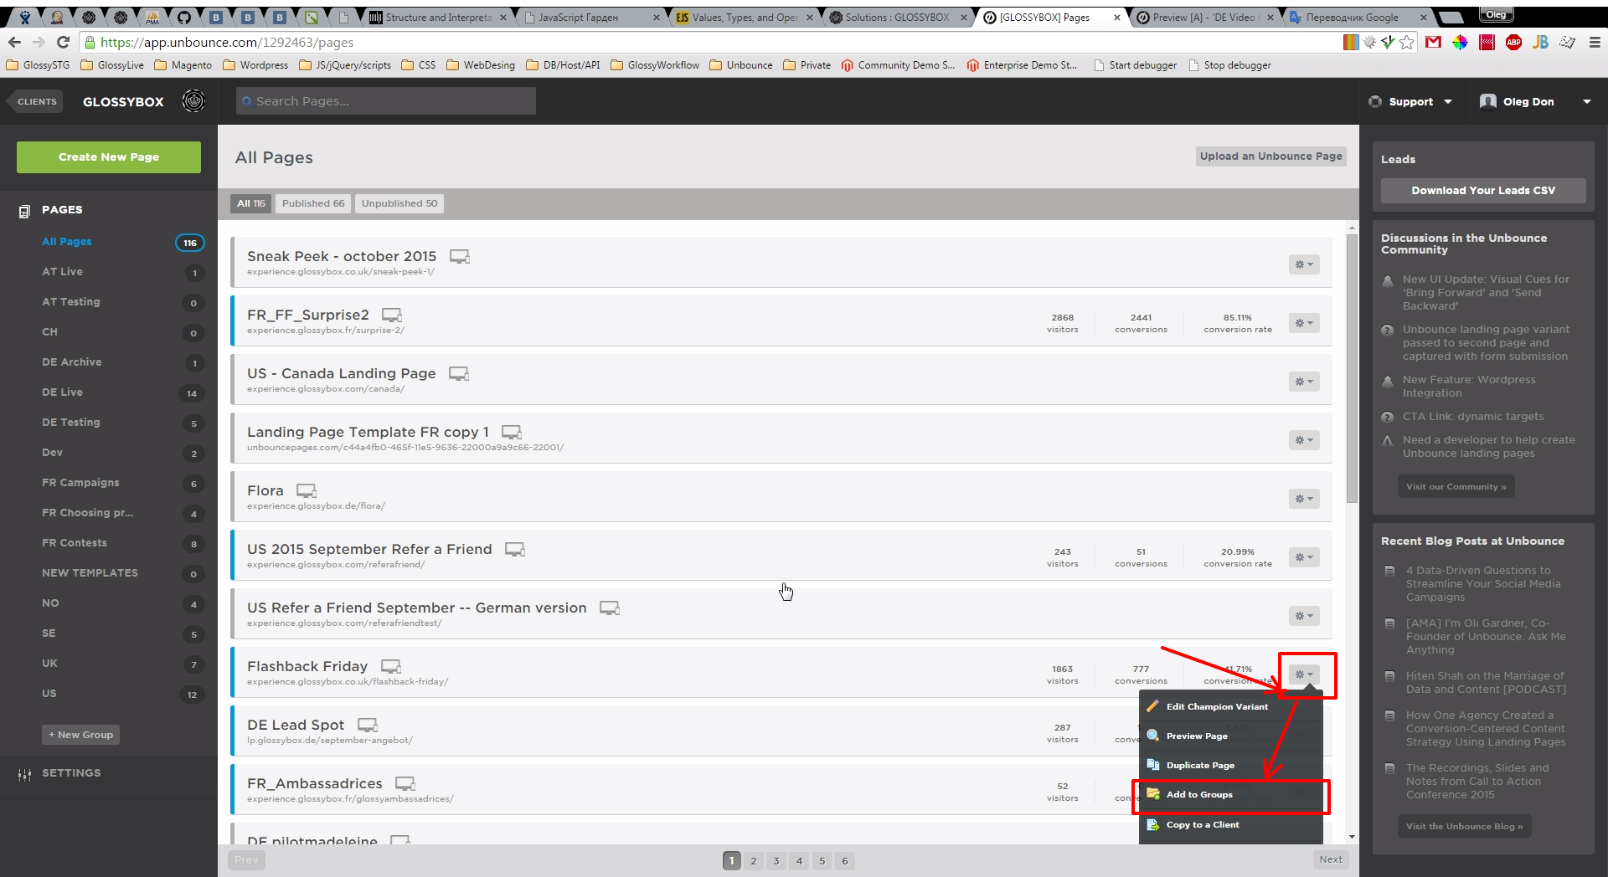This screenshot has width=1608, height=877.
Task: Open gear menu for Landing Page Template FR copy 1
Action: click(1304, 440)
